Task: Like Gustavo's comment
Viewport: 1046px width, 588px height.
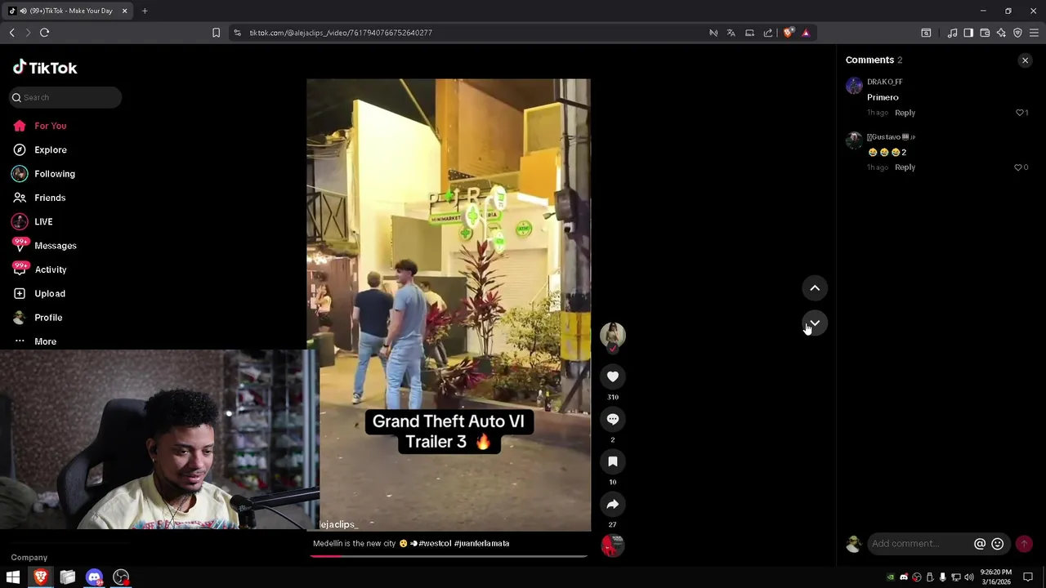Action: click(x=1018, y=167)
